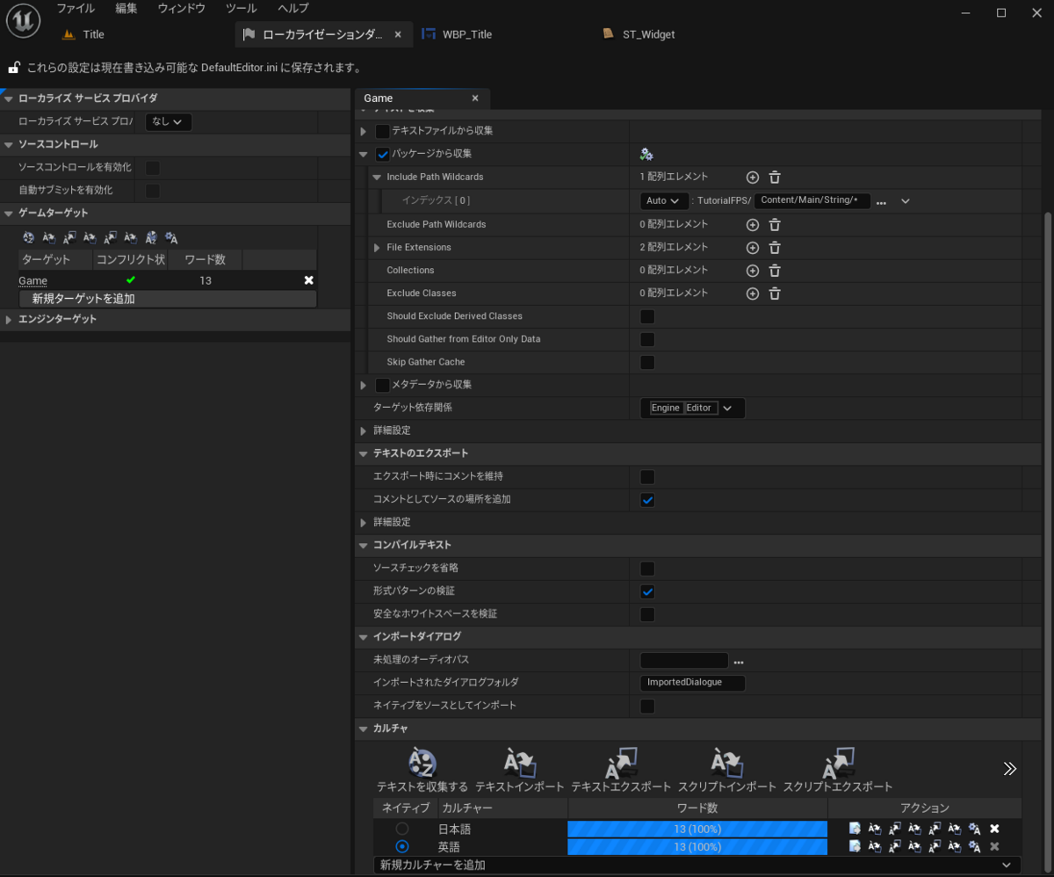Image resolution: width=1054 pixels, height=877 pixels.
Task: Add element to Include Path Wildcards
Action: coord(753,178)
